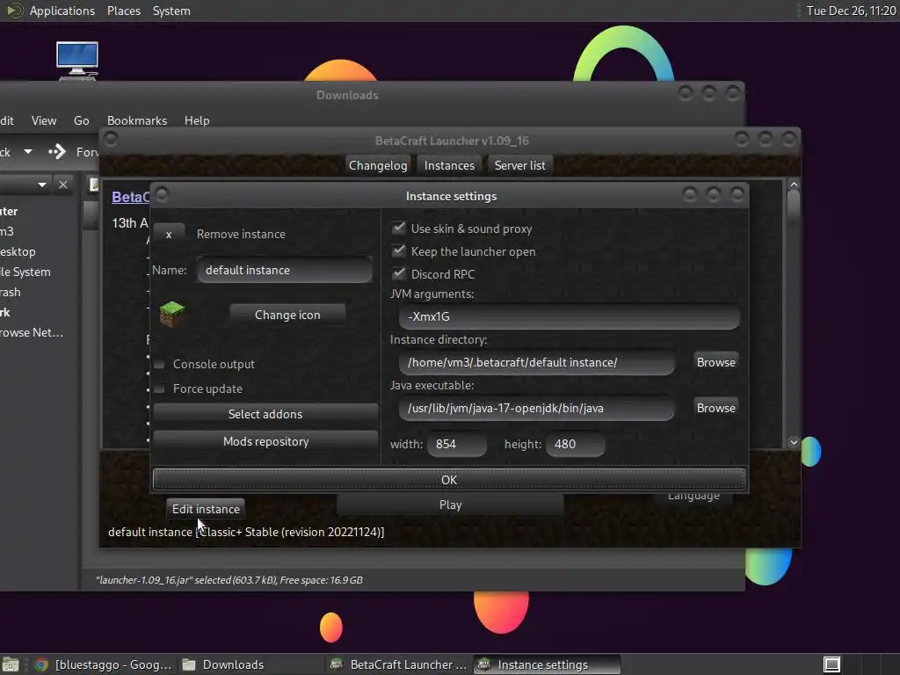Viewport: 900px width, 675px height.
Task: Click the forward arrow in the Downloads toolbar
Action: point(57,151)
